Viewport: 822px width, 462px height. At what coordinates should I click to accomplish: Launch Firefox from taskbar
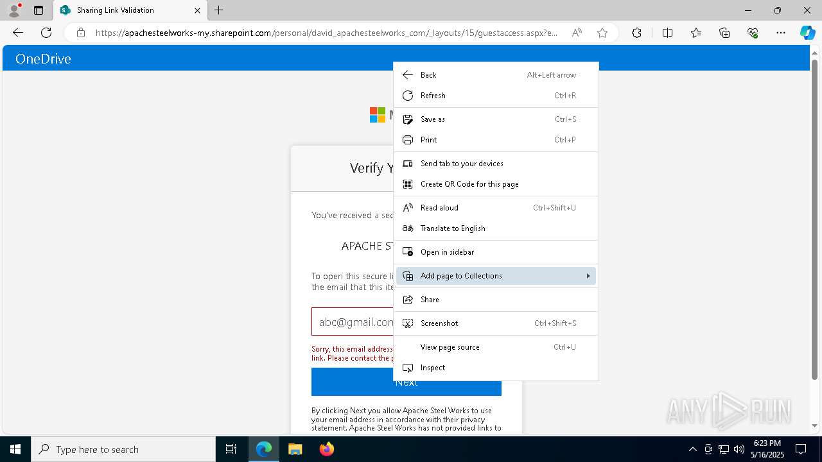pos(326,449)
